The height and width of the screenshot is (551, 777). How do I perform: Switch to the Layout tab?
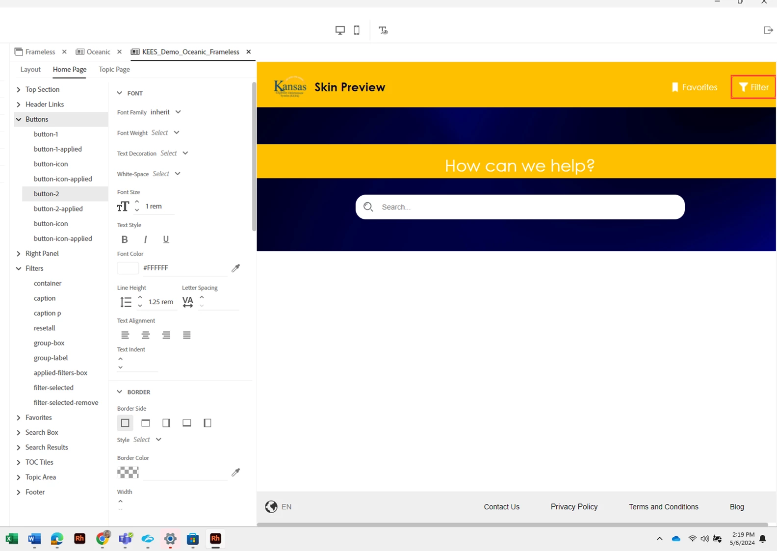coord(30,69)
